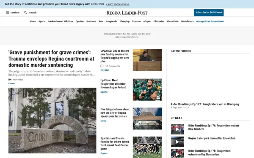
Task: Click the News tag under tax dollars story
Action: click(103, 121)
